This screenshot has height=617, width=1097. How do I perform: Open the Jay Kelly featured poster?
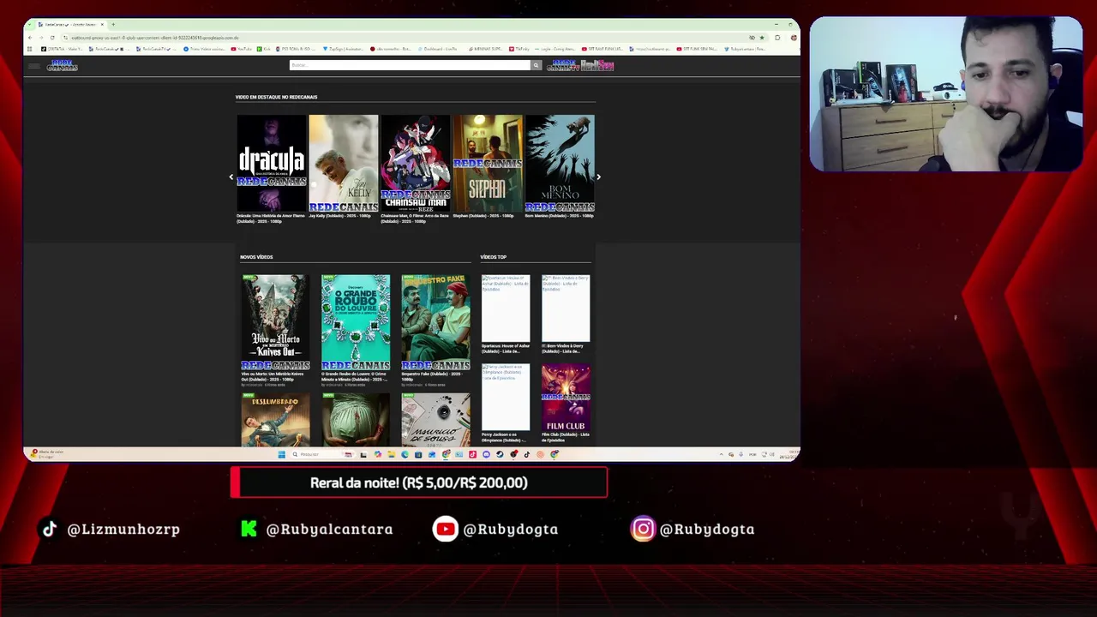tap(344, 164)
